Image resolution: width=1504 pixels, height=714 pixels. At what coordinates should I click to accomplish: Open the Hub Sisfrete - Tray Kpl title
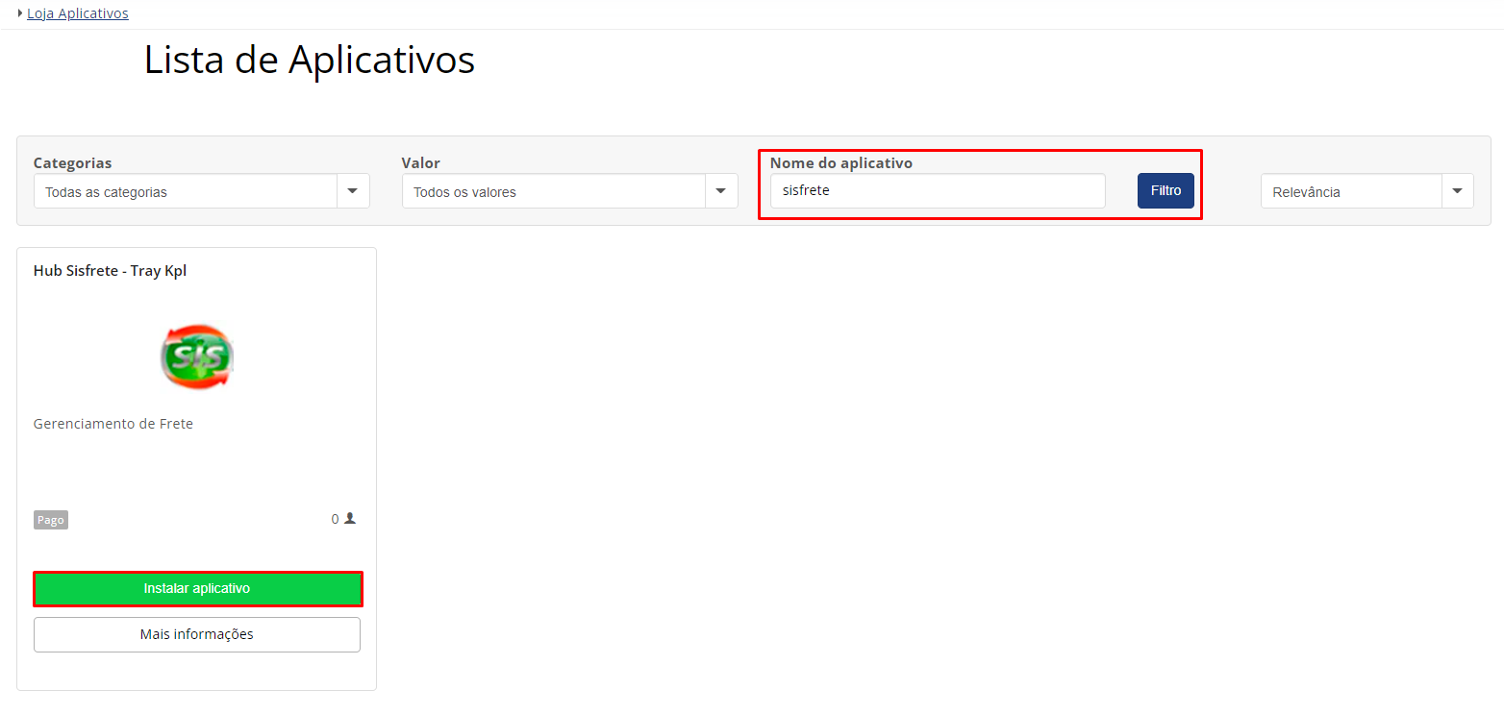[110, 271]
